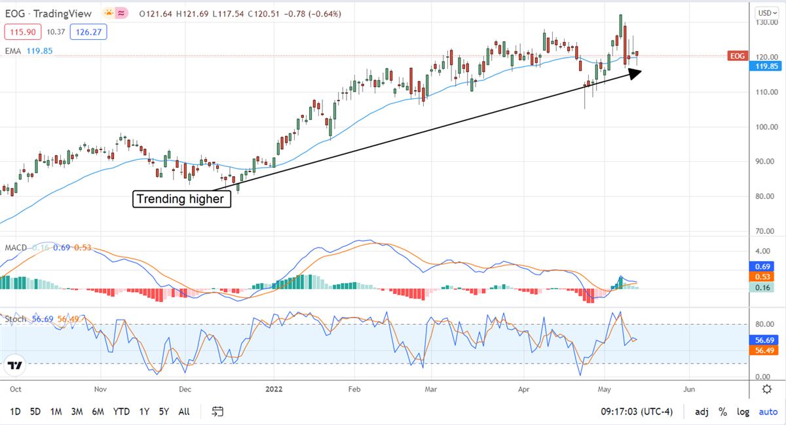Toggle log scale mode
The width and height of the screenshot is (786, 425).
(x=743, y=412)
